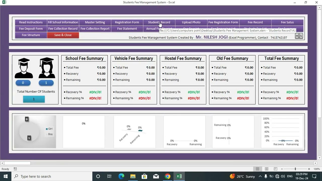View Fee Collection Record
Image resolution: width=322 pixels, height=181 pixels.
click(63, 29)
